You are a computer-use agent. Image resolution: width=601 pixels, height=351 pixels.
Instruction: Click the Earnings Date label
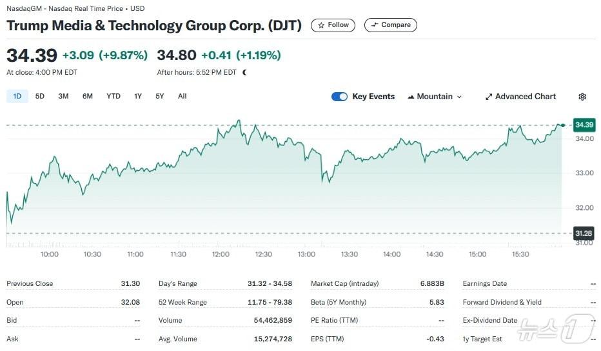point(484,283)
